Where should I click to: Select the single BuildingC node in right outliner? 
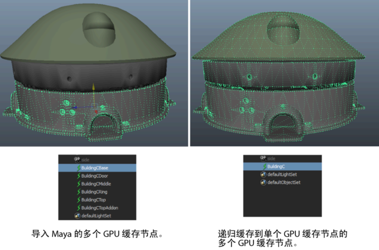pyautogui.click(x=282, y=166)
